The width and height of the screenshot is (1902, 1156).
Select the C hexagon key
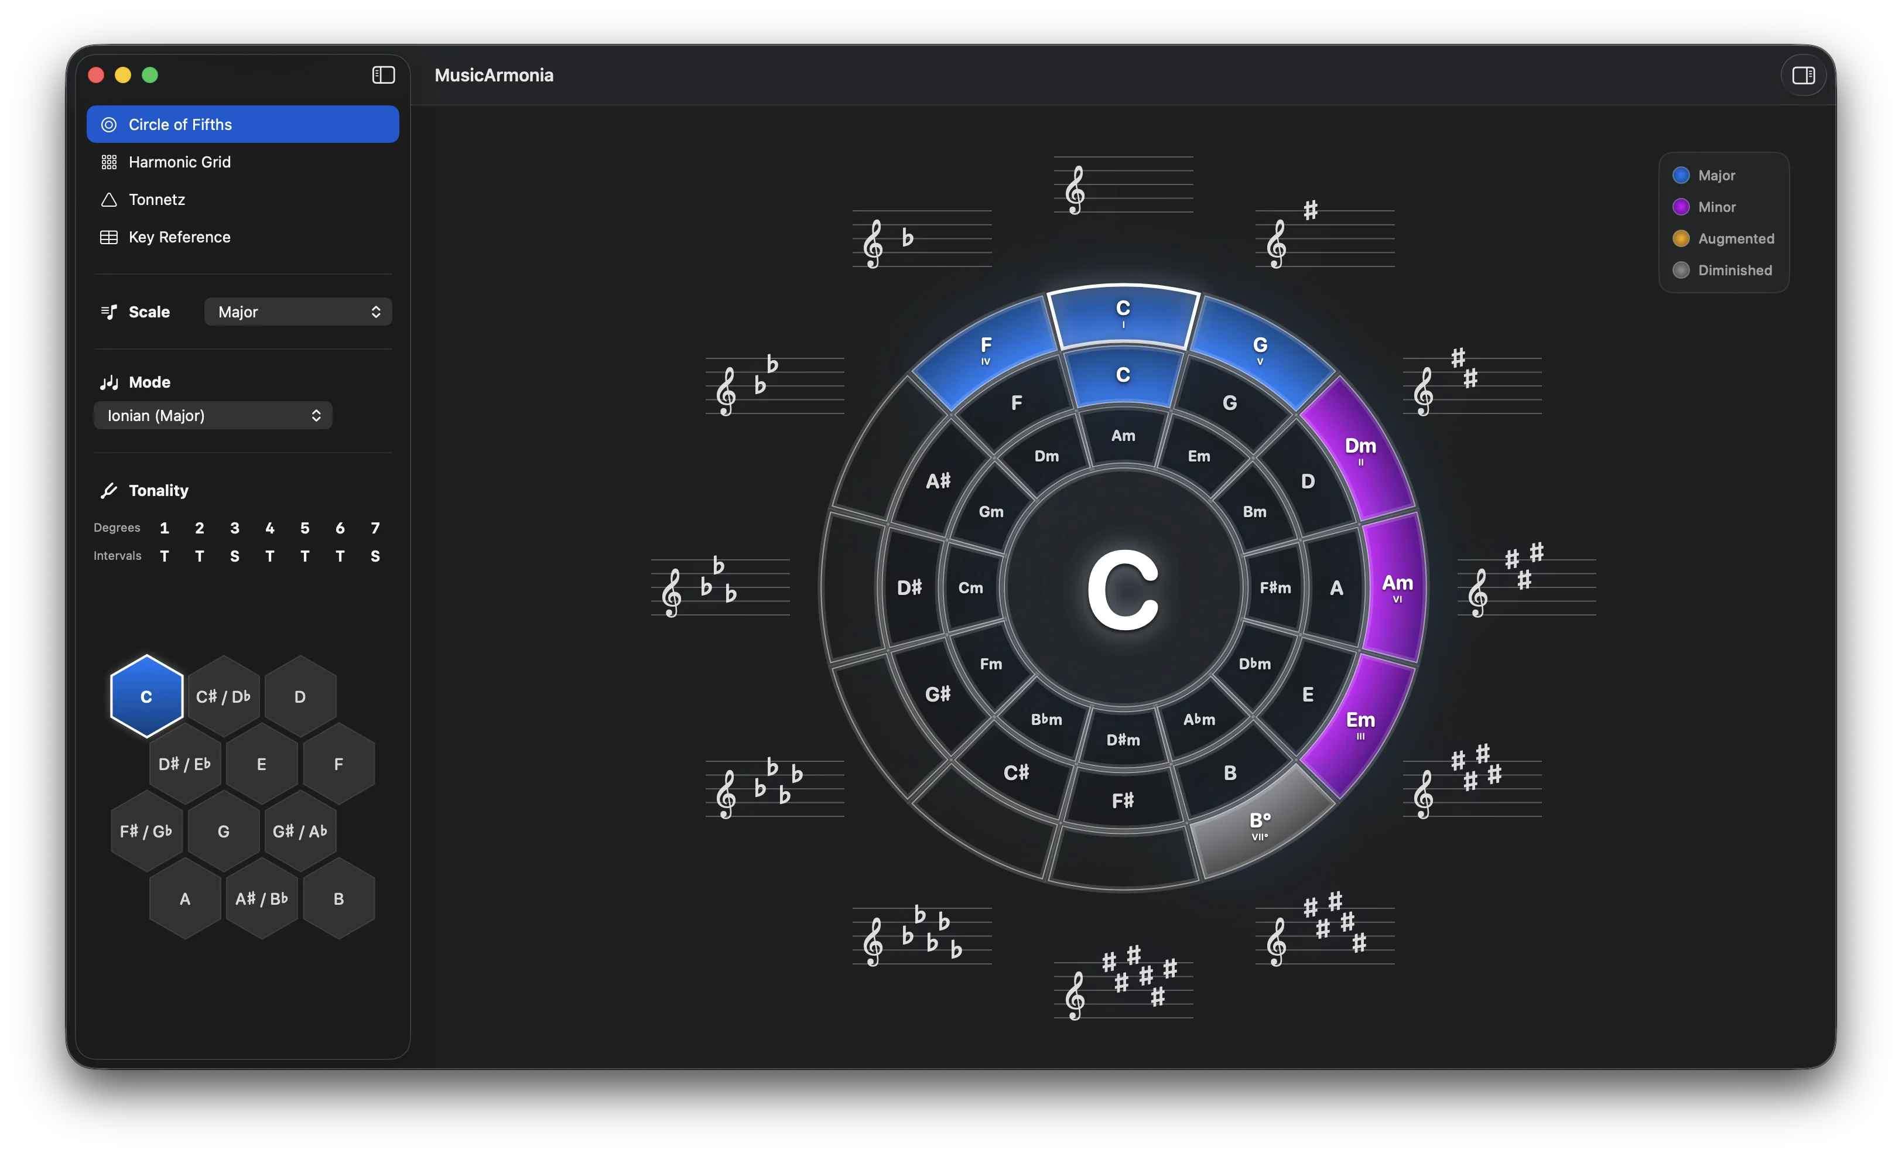click(x=146, y=697)
